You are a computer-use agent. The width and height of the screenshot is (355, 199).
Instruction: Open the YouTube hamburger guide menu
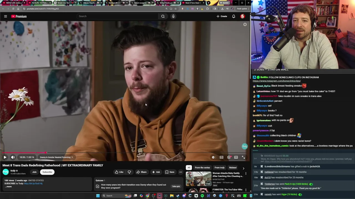5,16
